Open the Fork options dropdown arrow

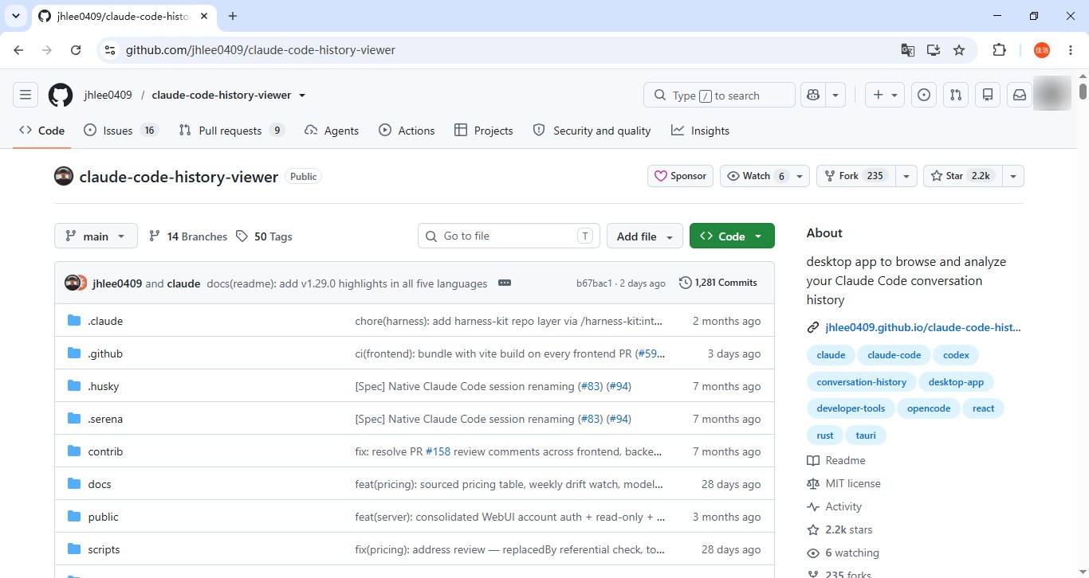(x=906, y=176)
